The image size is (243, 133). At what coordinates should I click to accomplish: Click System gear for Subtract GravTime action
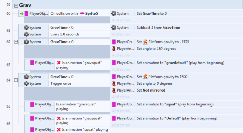pyautogui.click(x=114, y=28)
